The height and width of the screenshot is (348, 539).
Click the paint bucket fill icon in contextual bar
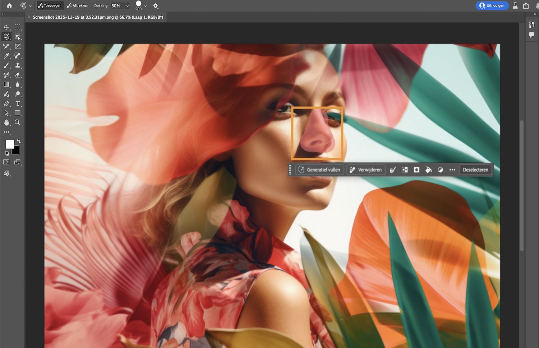(x=428, y=170)
